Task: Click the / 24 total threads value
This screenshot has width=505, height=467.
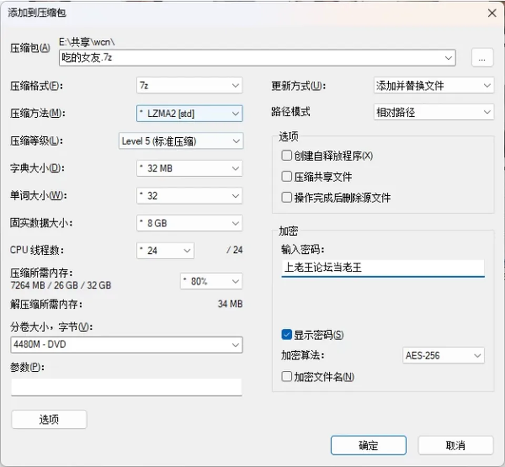Action: (x=235, y=250)
